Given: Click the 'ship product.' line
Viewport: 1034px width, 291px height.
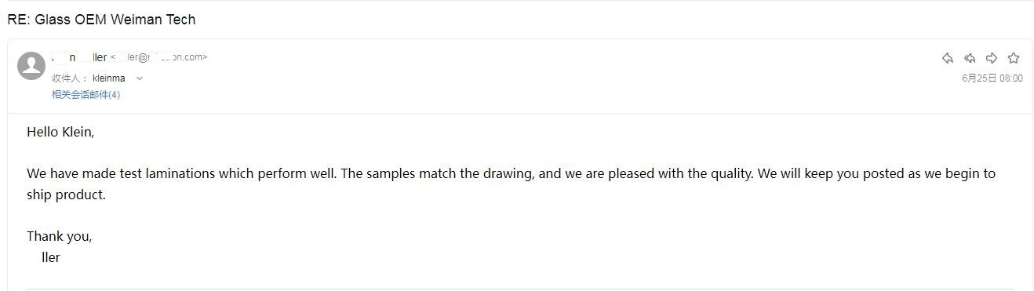Looking at the screenshot, I should pos(66,195).
